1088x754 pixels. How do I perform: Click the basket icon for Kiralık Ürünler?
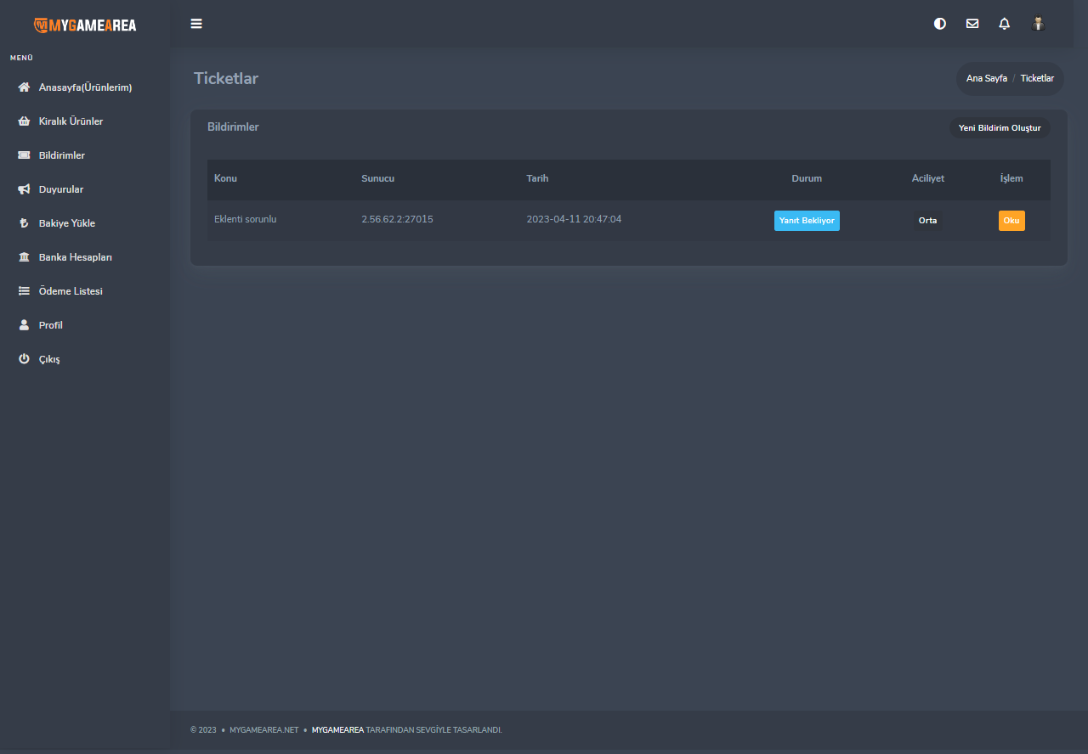[x=24, y=121]
